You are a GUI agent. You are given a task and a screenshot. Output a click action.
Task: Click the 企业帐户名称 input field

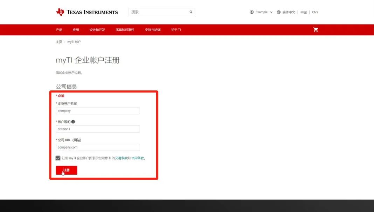point(98,111)
